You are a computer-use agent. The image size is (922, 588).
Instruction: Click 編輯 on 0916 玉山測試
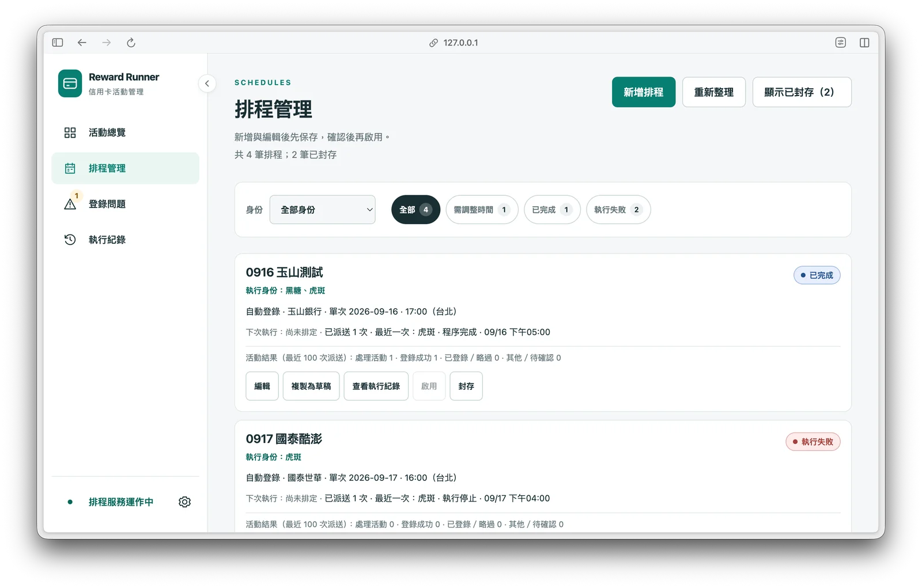(x=262, y=386)
